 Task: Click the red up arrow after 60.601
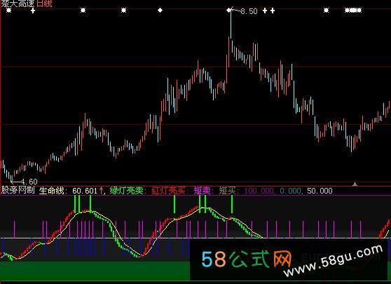coord(101,191)
